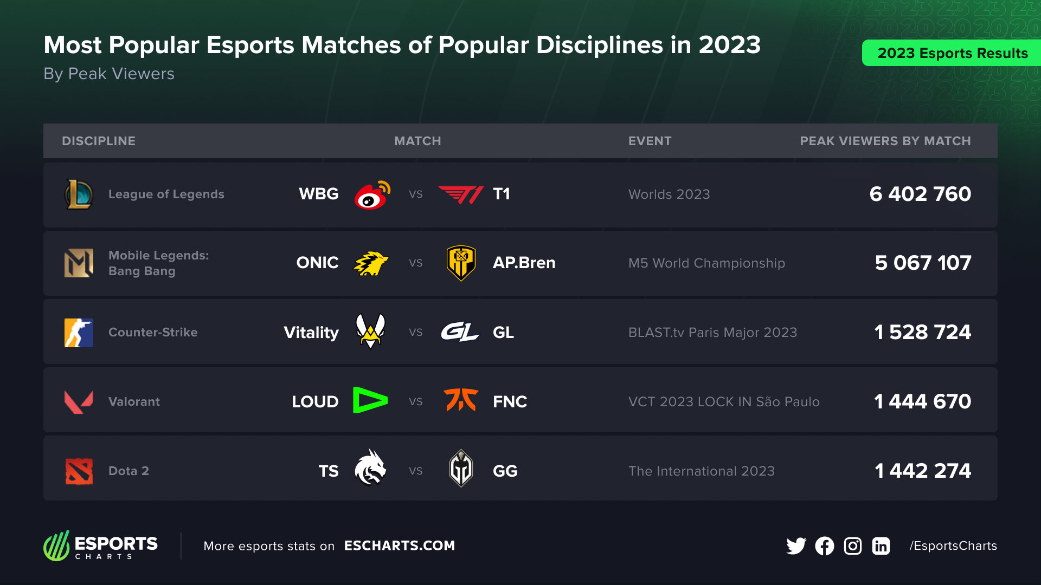Screen dimensions: 1041x585
Task: Click the T1 team logo
Action: [x=460, y=194]
